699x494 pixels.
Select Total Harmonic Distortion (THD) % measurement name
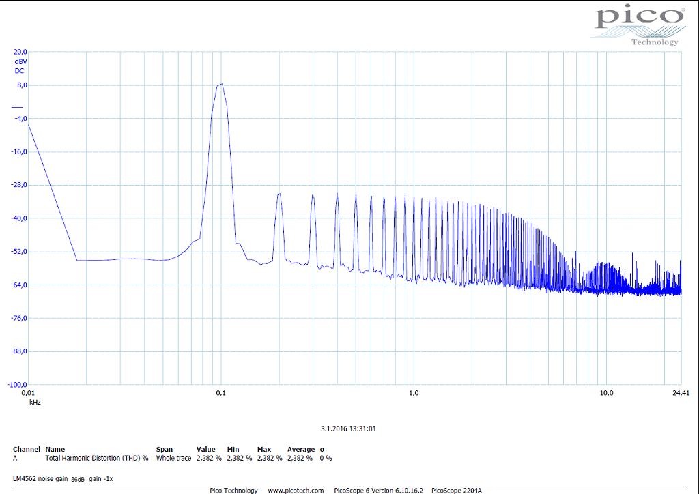coord(97,458)
